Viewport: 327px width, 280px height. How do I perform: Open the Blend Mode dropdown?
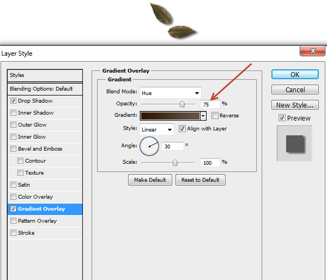tap(171, 93)
